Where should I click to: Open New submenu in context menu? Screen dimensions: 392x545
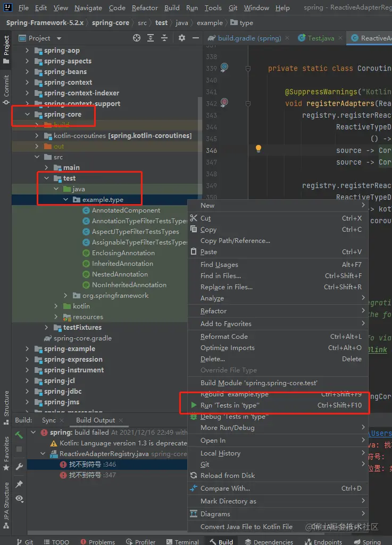click(x=278, y=206)
